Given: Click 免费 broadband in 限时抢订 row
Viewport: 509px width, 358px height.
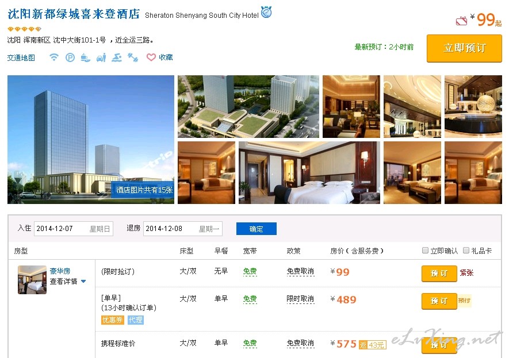Looking at the screenshot, I should pyautogui.click(x=250, y=271).
